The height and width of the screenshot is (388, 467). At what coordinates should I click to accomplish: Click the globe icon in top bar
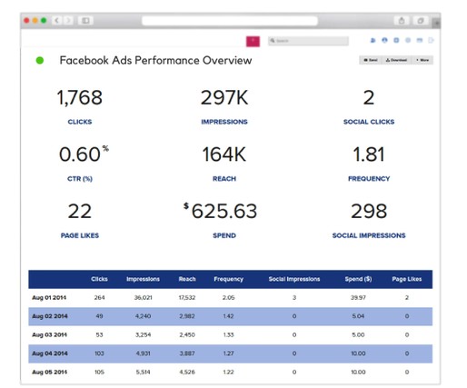point(384,40)
